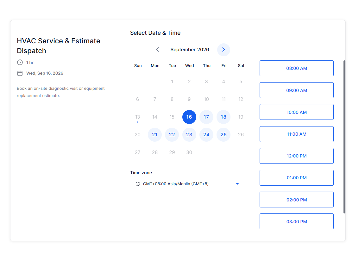Click unavailable date 20
Screen dimensions: 359x277
tap(137, 135)
